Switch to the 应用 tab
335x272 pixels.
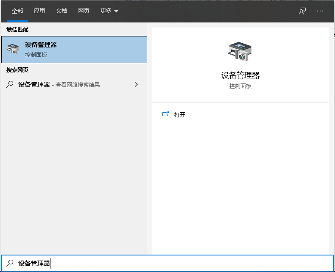point(39,11)
